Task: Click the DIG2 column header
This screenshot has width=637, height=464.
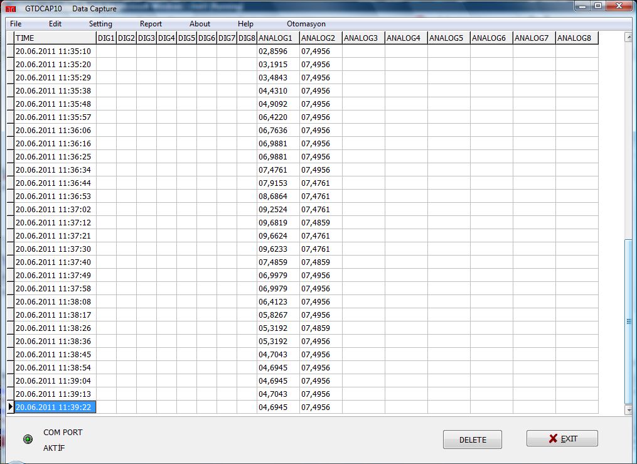Action: tap(126, 38)
